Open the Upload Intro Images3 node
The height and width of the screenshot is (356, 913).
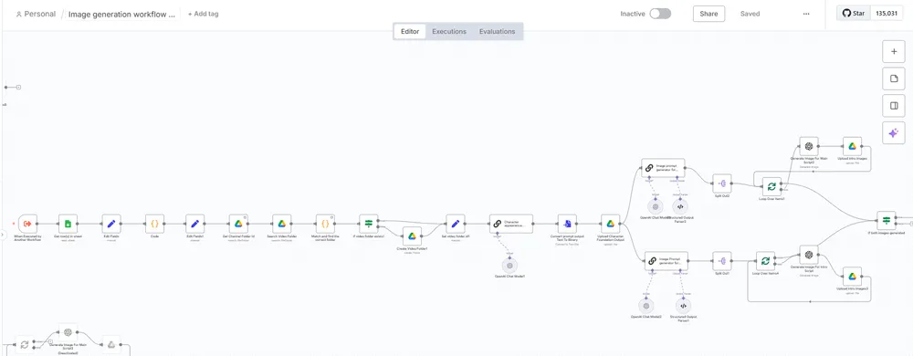pyautogui.click(x=852, y=277)
